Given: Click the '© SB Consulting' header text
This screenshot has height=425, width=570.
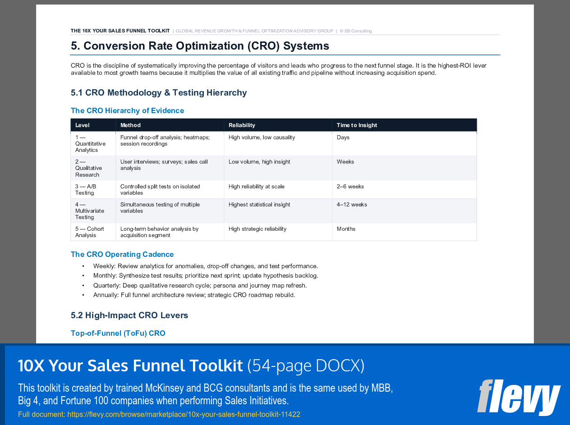Looking at the screenshot, I should click(x=356, y=31).
